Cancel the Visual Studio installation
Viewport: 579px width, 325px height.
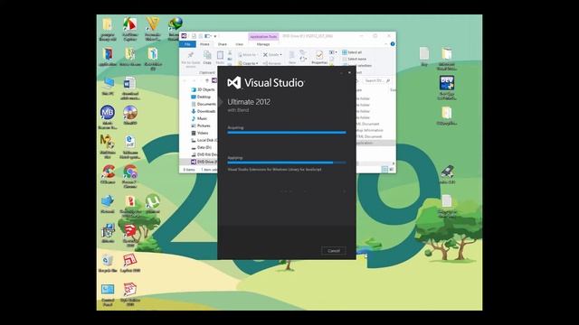(x=334, y=251)
